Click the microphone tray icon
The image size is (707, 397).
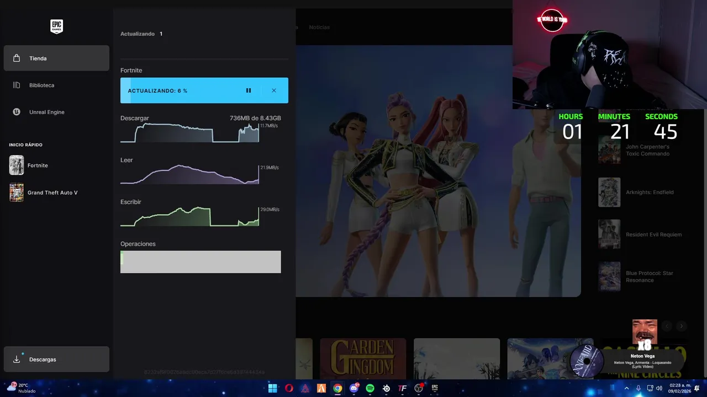click(639, 388)
